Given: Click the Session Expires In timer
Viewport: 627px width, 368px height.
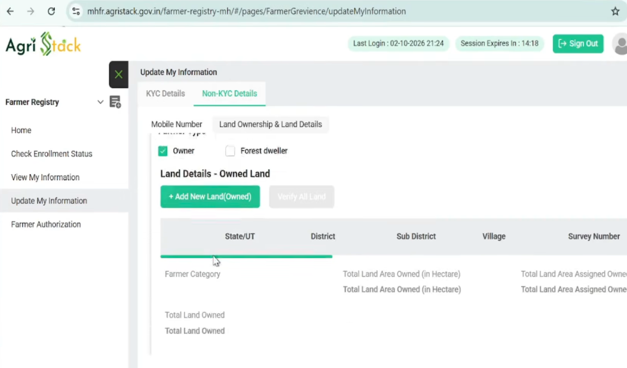Looking at the screenshot, I should pyautogui.click(x=499, y=44).
